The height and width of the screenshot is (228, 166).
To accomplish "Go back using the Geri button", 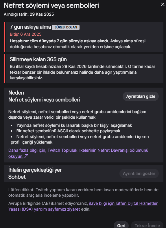I will [x=121, y=225].
